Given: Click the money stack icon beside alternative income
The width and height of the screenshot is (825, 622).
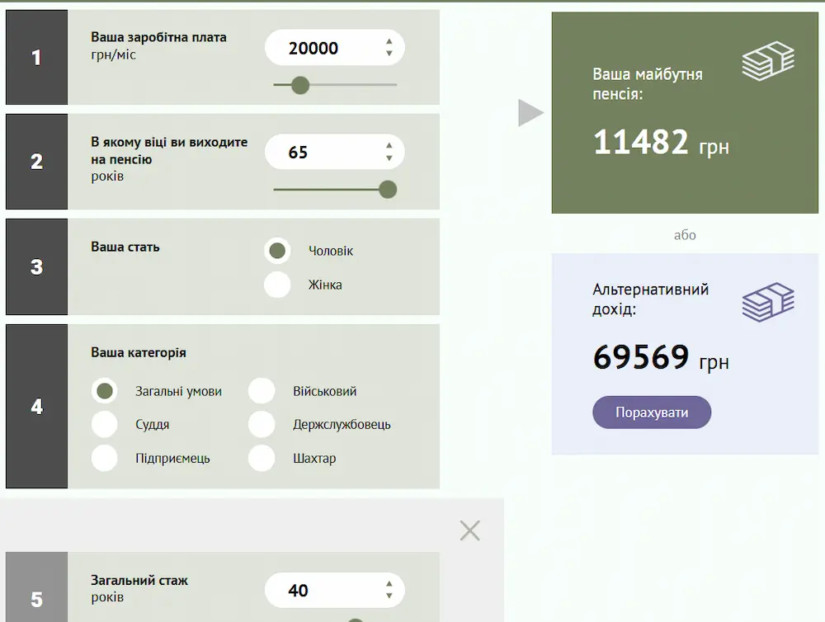Looking at the screenshot, I should pyautogui.click(x=767, y=302).
